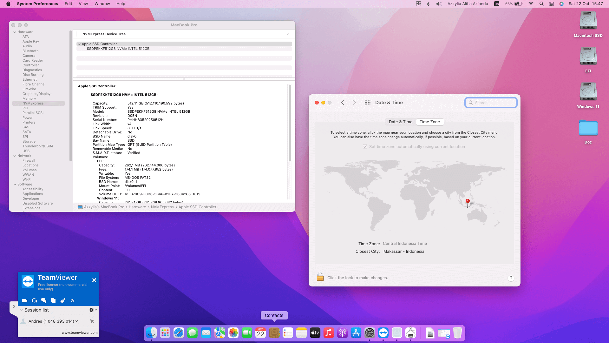
Task: Expand more TeamViewer toolbar options
Action: click(72, 301)
